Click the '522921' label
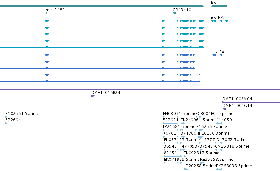Viewport: 280px width, 171px height. pyautogui.click(x=171, y=120)
